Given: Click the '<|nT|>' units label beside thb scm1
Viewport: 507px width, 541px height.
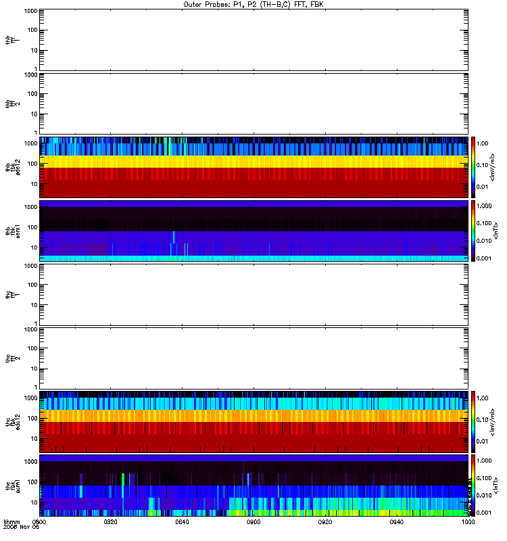Looking at the screenshot, I should click(496, 231).
